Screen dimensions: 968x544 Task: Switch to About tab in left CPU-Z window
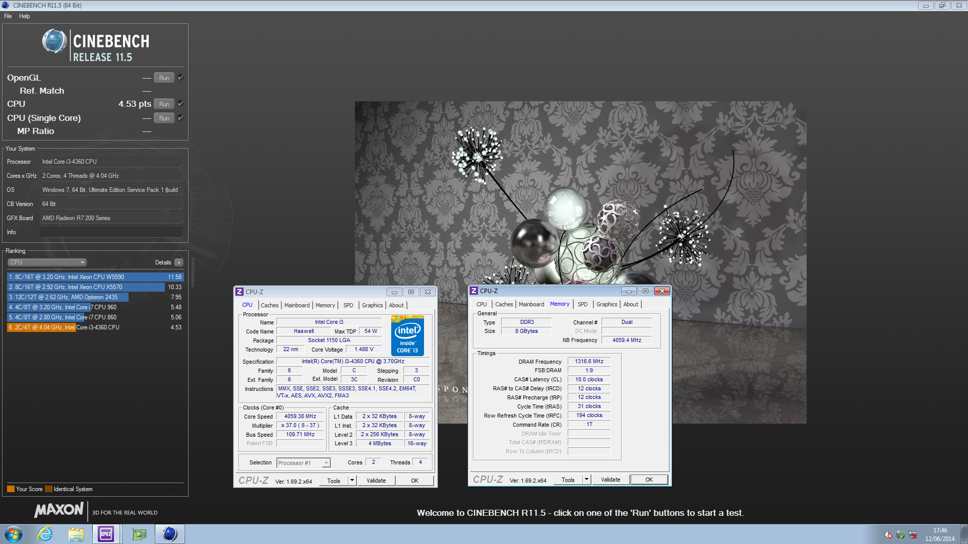(396, 305)
